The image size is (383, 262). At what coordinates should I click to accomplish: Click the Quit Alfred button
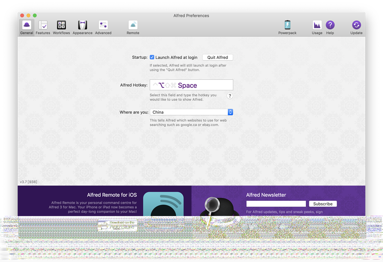pos(217,57)
